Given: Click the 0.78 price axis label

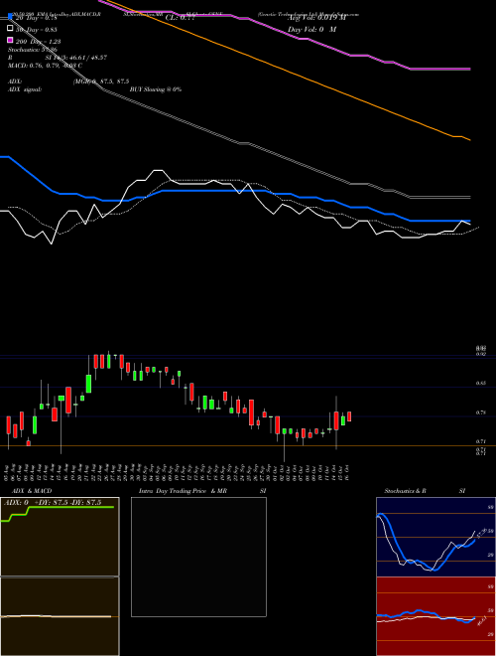Looking at the screenshot, I should point(480,412).
